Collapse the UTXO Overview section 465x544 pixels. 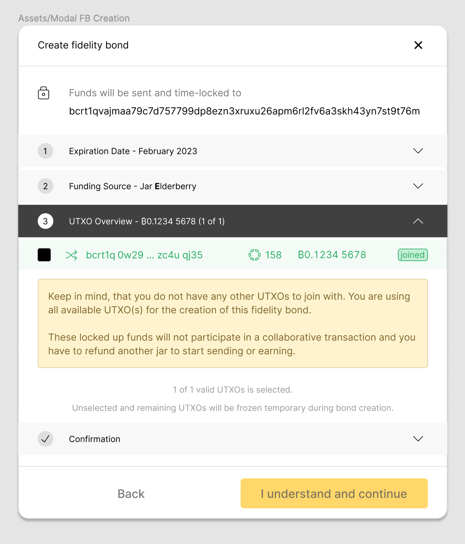tap(418, 221)
